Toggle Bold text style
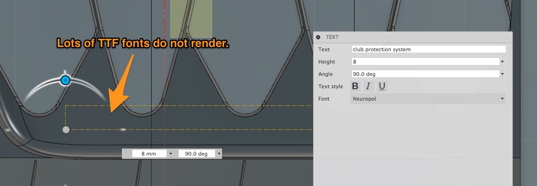537x186 pixels. coord(355,86)
